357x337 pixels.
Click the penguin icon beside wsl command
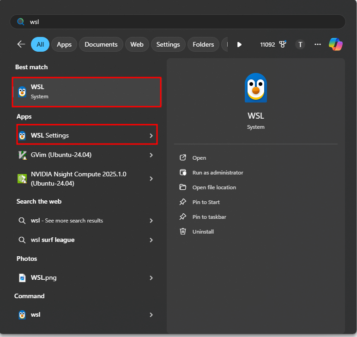tap(22, 315)
